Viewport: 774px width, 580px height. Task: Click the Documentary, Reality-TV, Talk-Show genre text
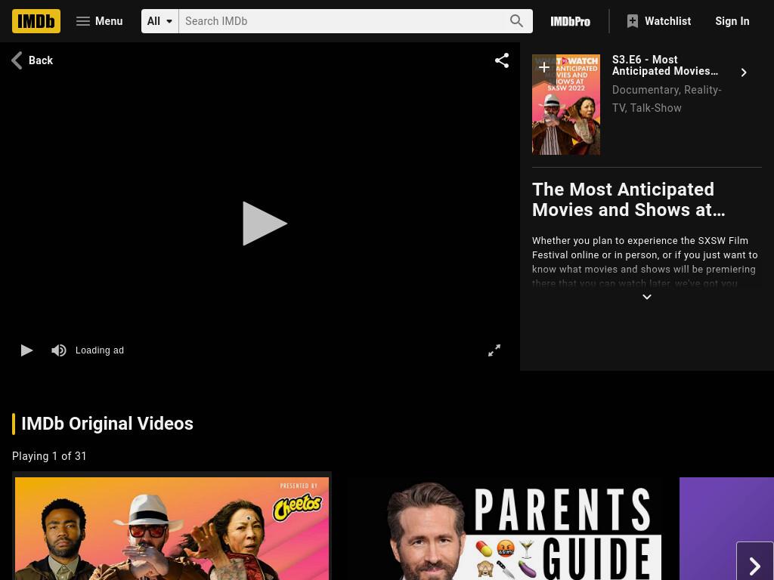point(667,99)
